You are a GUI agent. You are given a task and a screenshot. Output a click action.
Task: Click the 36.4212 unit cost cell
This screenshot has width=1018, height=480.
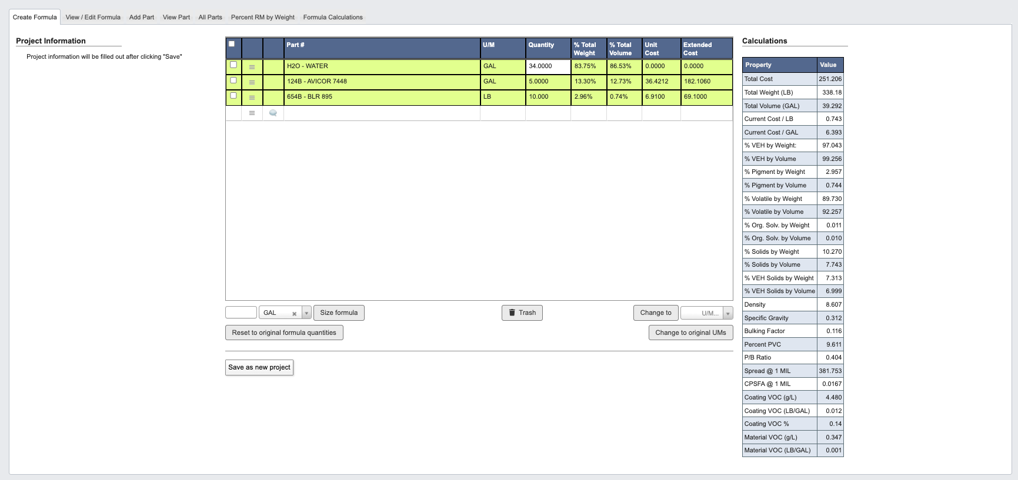[x=661, y=82]
